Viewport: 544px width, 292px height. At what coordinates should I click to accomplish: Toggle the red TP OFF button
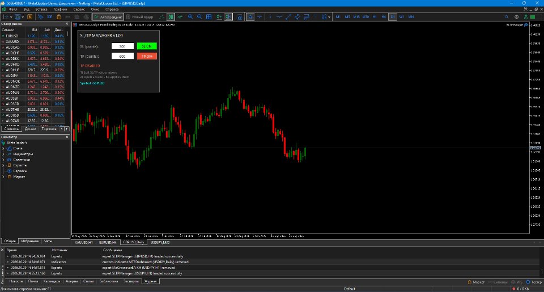147,56
